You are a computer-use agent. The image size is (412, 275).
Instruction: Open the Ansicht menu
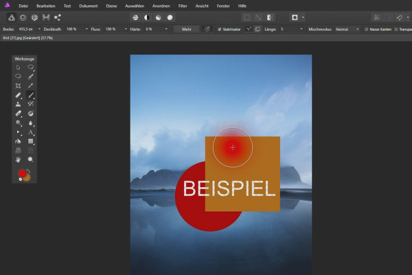pyautogui.click(x=202, y=5)
